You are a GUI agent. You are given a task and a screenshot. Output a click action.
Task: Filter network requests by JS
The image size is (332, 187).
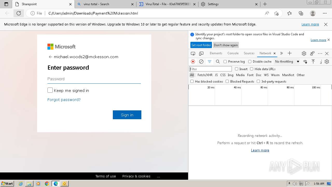click(x=216, y=75)
